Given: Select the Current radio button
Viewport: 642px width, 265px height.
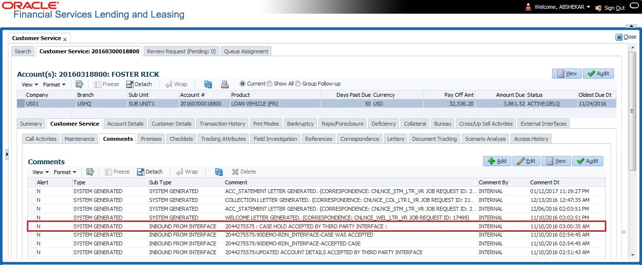Looking at the screenshot, I should (242, 84).
